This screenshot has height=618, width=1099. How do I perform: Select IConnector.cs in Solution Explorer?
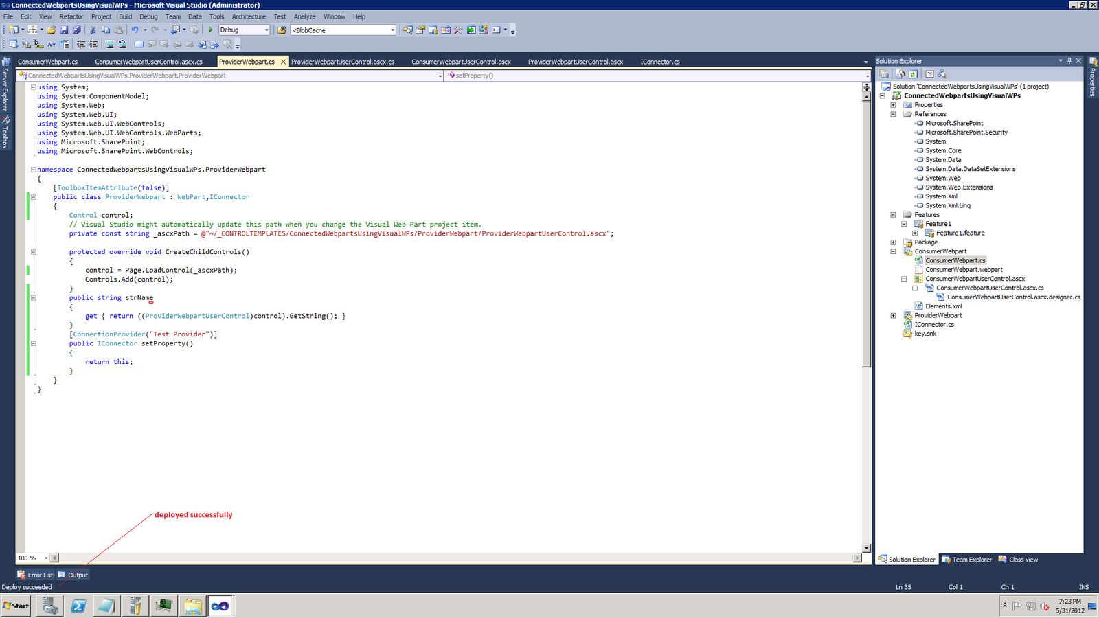tap(933, 325)
